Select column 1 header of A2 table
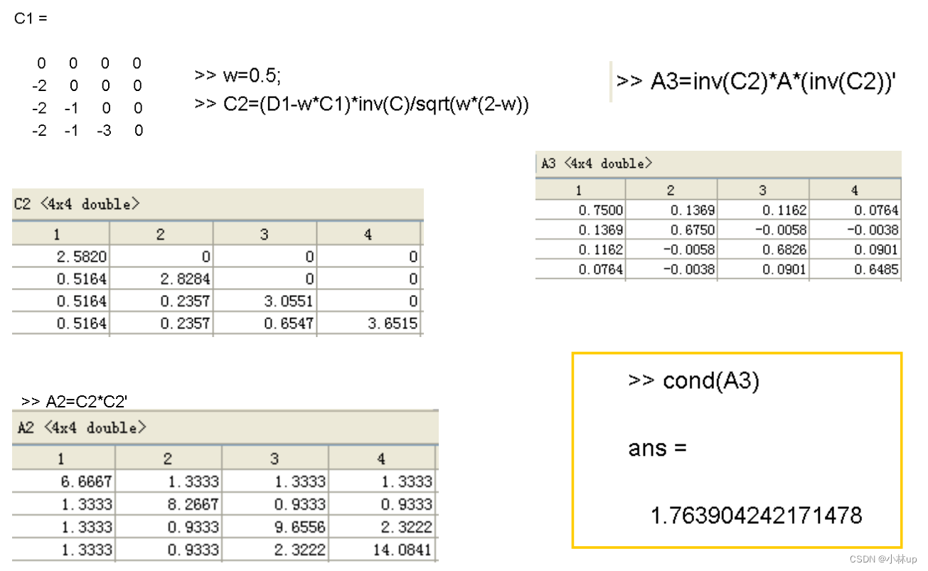 click(x=64, y=459)
